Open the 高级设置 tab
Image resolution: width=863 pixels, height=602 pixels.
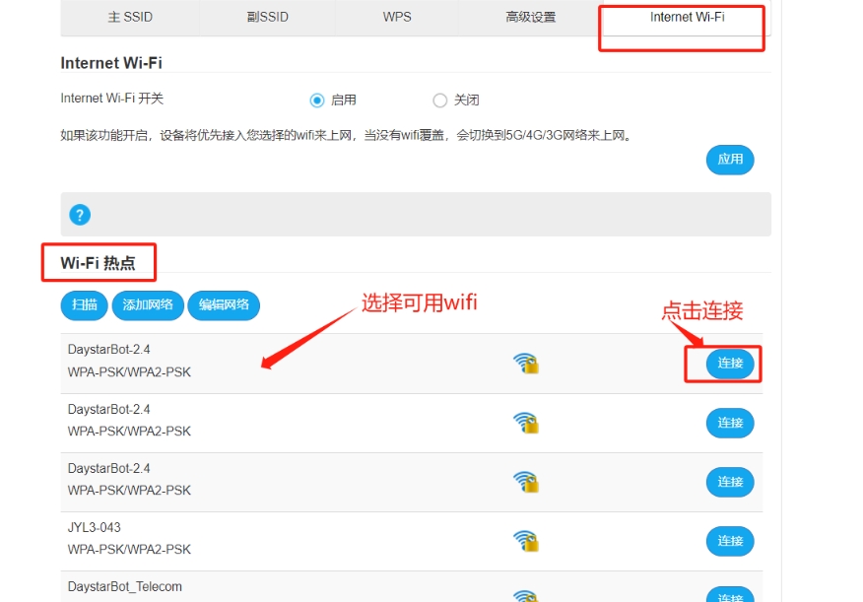(530, 18)
